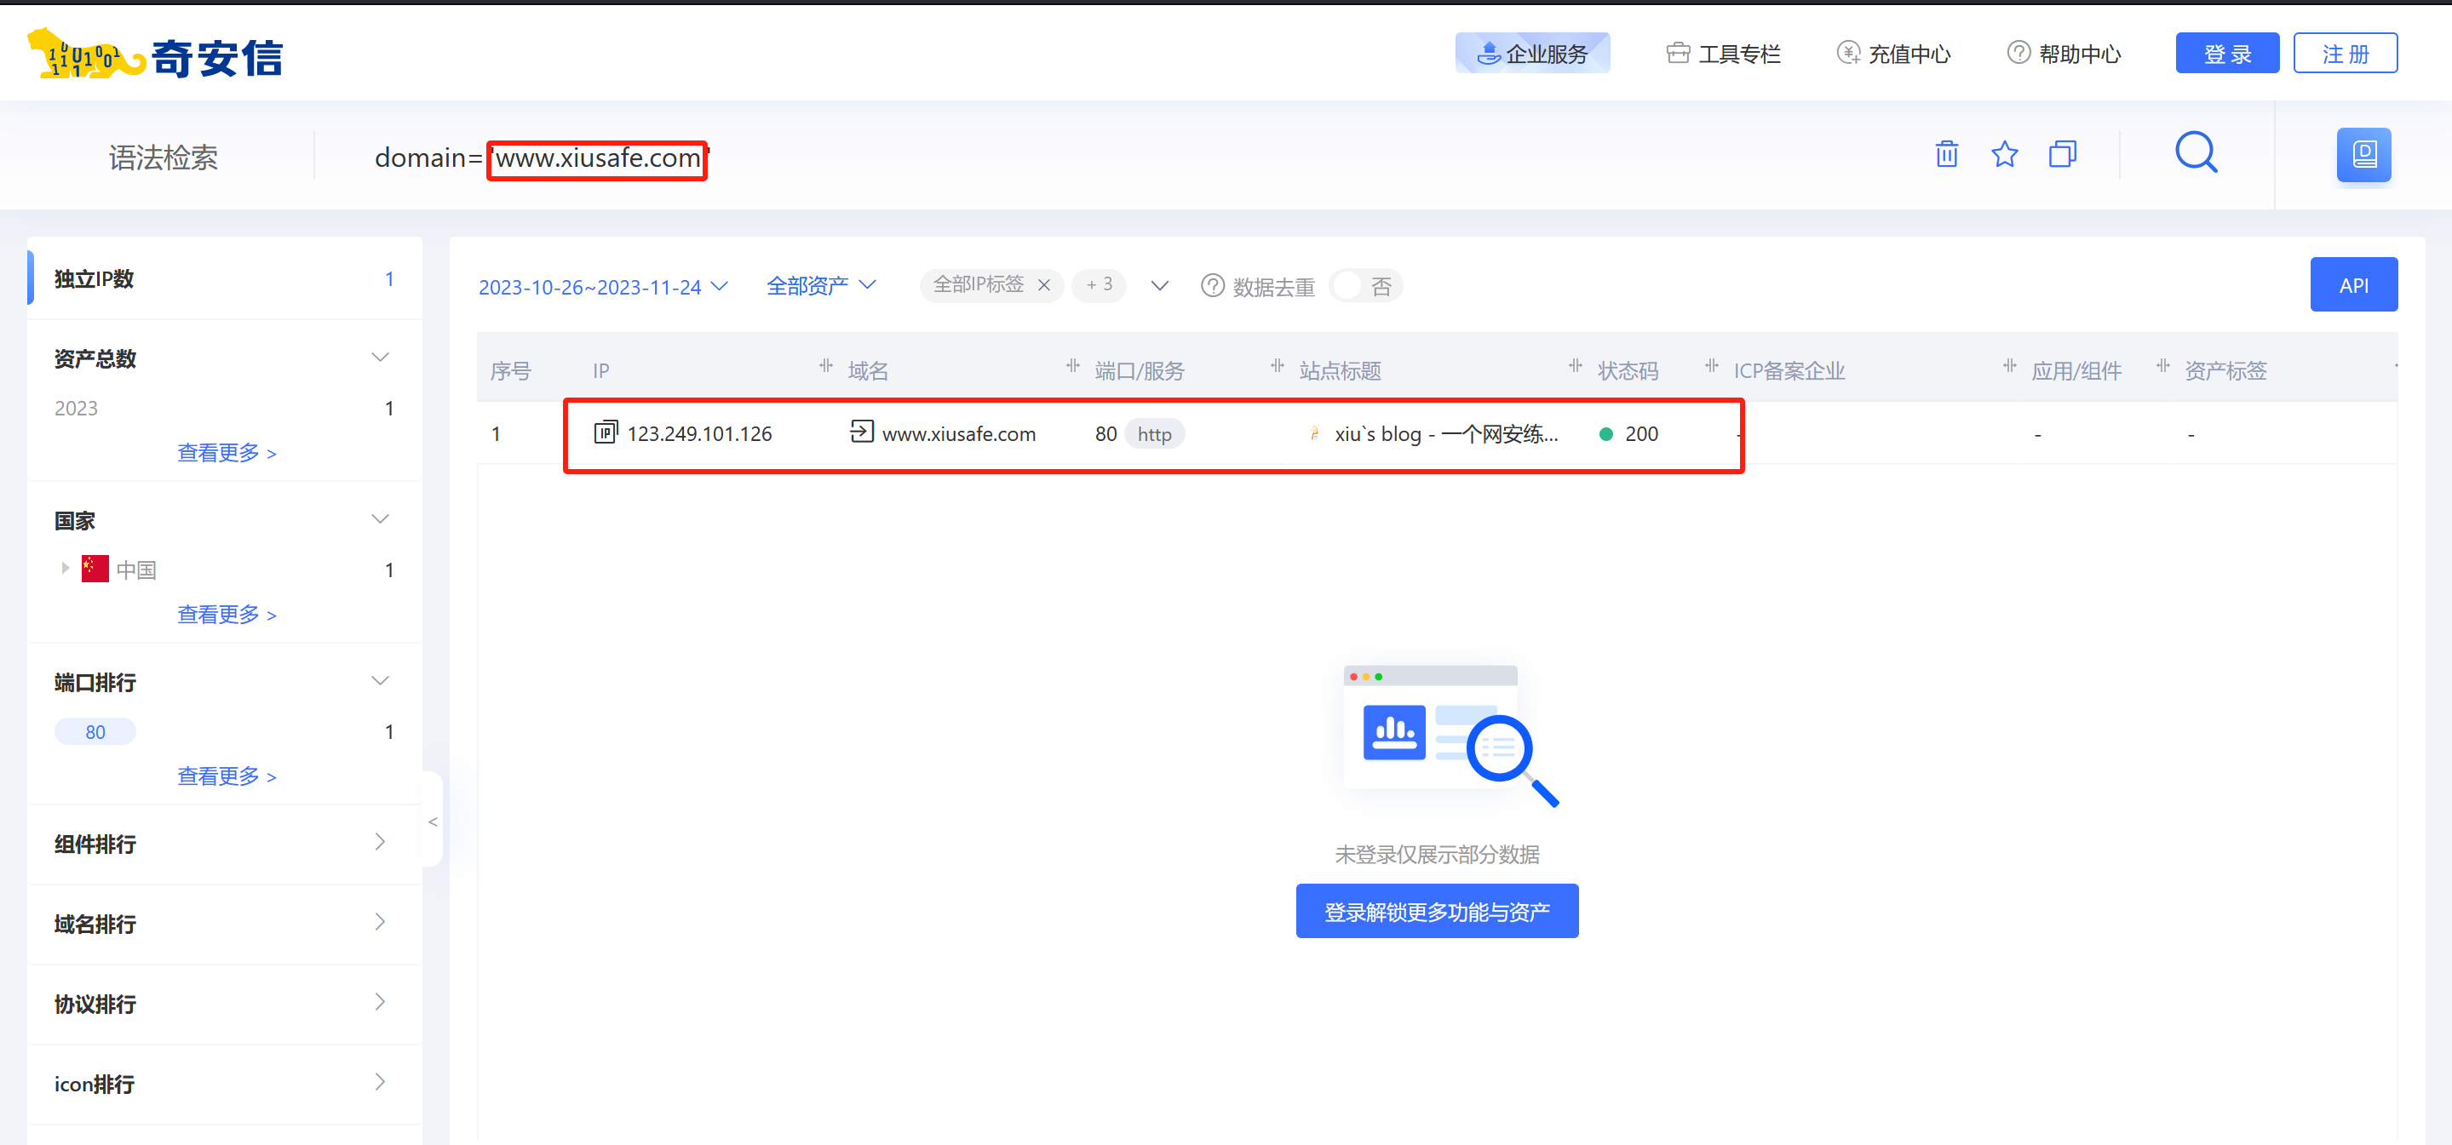The width and height of the screenshot is (2452, 1145).
Task: Click the copy query icon
Action: [x=2062, y=154]
